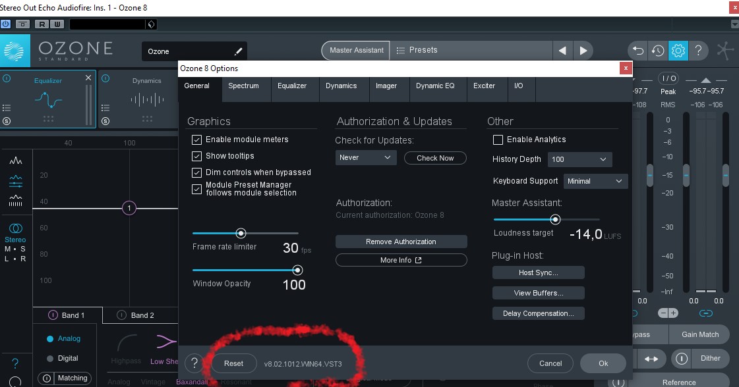Viewport: 739px width, 387px height.
Task: Expand History Depth dropdown
Action: [x=579, y=159]
